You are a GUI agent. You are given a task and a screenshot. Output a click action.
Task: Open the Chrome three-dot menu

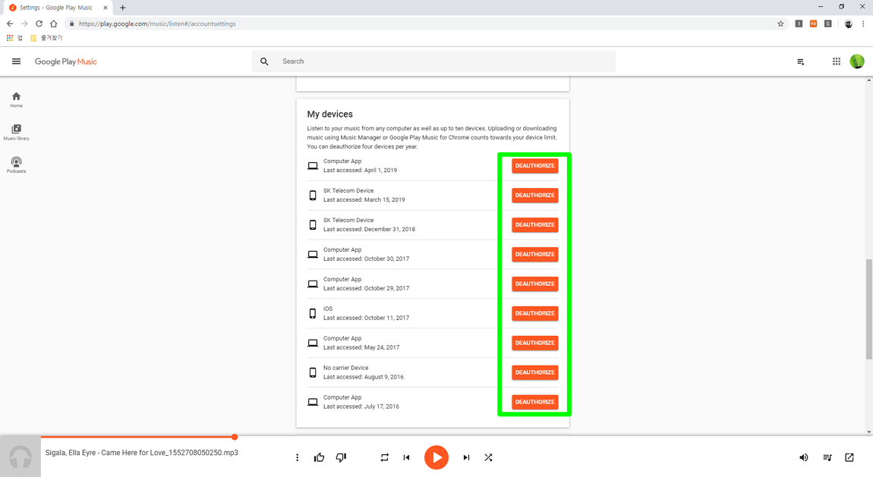[863, 24]
